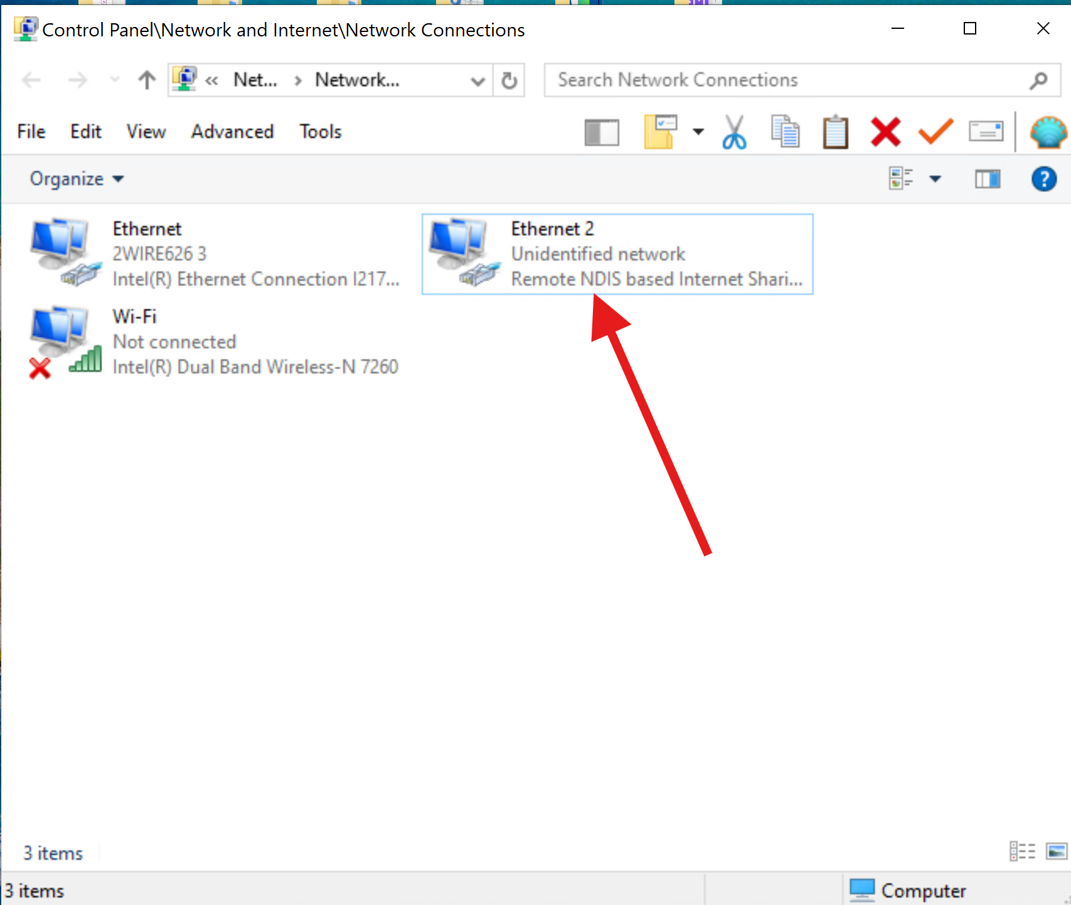Click the orange checkmark Properties icon
This screenshot has width=1071, height=905.
click(935, 132)
